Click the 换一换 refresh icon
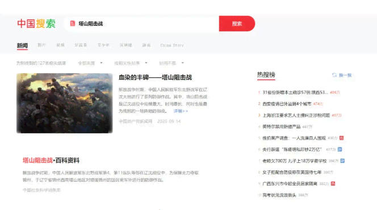377x210 pixels. [x=334, y=75]
